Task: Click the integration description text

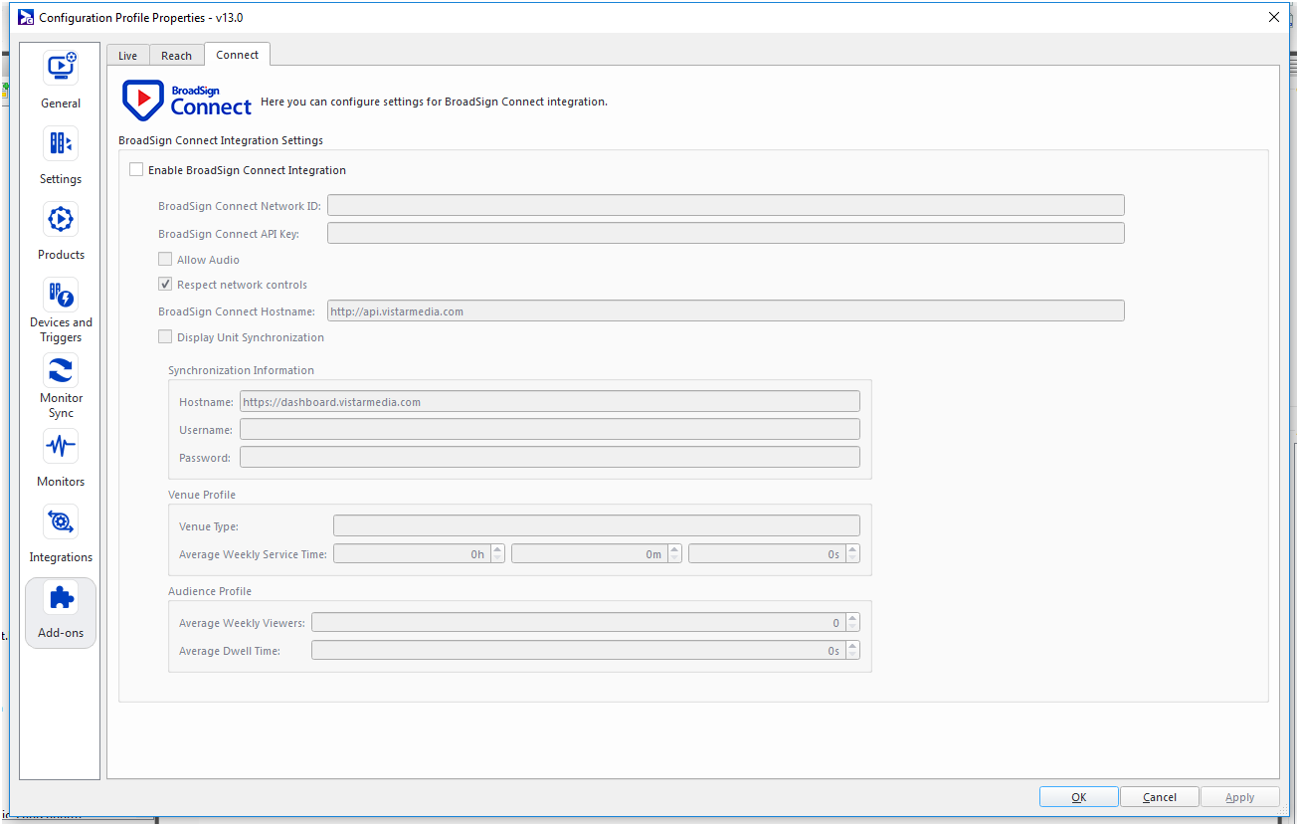Action: [x=434, y=102]
